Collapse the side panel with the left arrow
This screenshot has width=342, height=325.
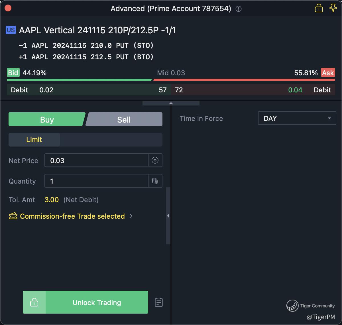click(x=168, y=216)
